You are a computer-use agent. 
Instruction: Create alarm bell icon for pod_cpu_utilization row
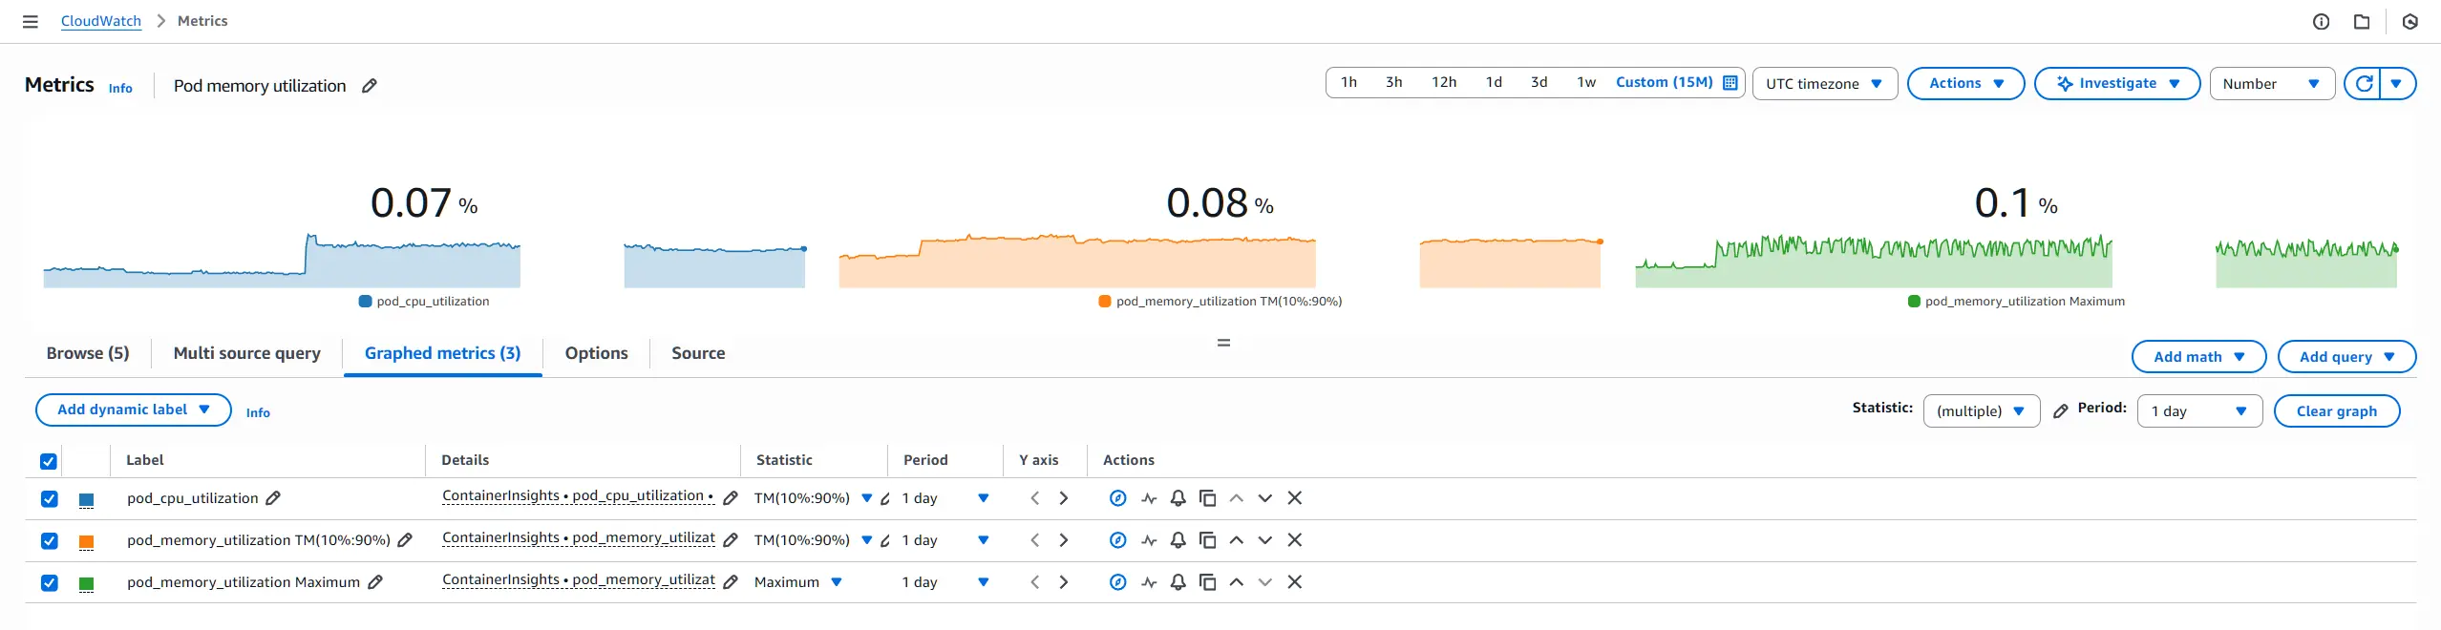click(1178, 498)
